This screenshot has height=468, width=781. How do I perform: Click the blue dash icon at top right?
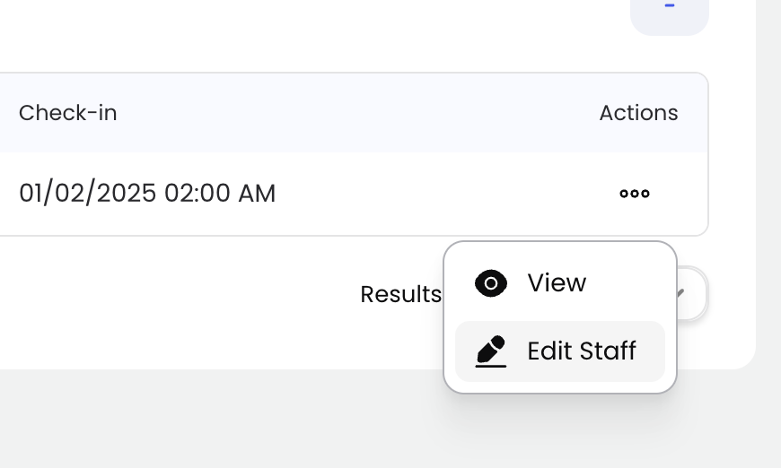pos(669,7)
